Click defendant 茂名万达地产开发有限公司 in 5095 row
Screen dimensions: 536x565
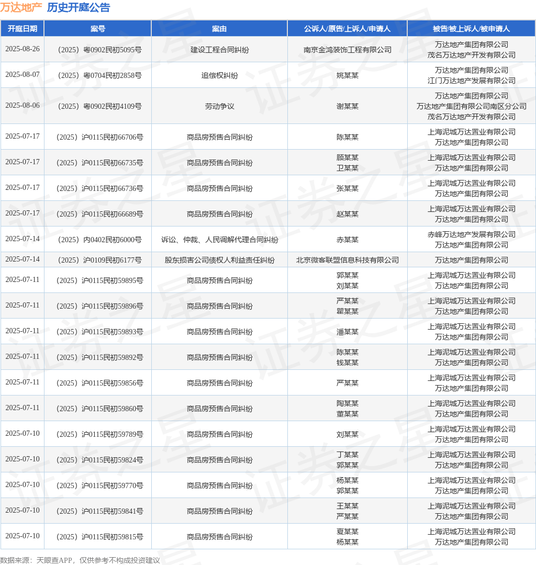pyautogui.click(x=472, y=55)
